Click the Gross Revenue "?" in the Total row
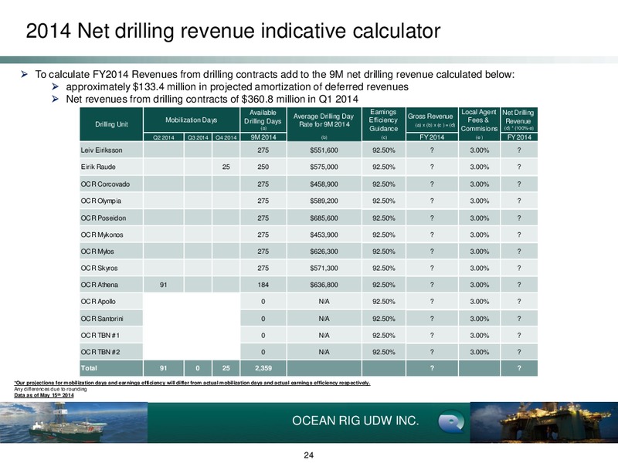The image size is (618, 463). pos(432,368)
